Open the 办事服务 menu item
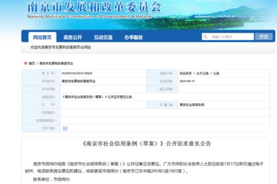This screenshot has width=277, height=184. tap(133, 37)
